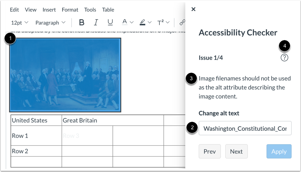
Task: Open the Paragraph style dropdown
Action: click(x=50, y=23)
